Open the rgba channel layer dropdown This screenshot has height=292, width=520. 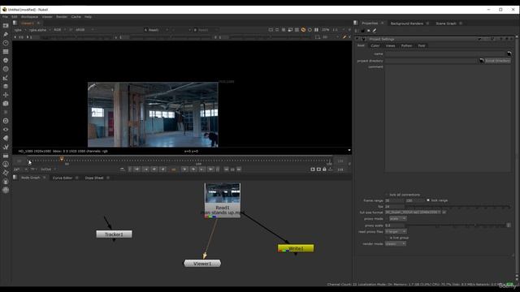pos(19,30)
